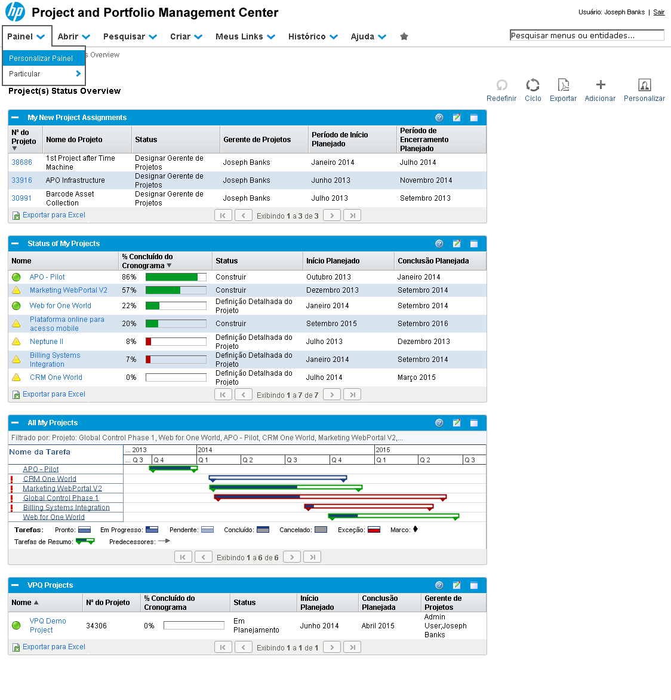Collapse the My New Project Assignments portlet

(x=16, y=118)
